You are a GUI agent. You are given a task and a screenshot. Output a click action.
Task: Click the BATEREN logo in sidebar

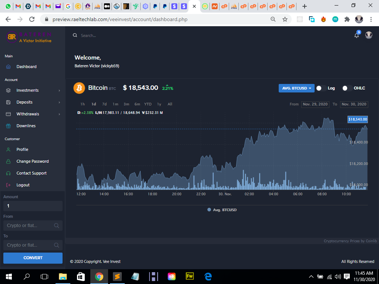pos(29,37)
